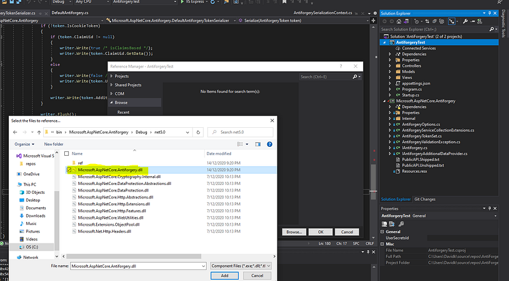Switch to the DefaultAntiforgery.cs tab
The height and width of the screenshot is (281, 509).
pyautogui.click(x=70, y=13)
